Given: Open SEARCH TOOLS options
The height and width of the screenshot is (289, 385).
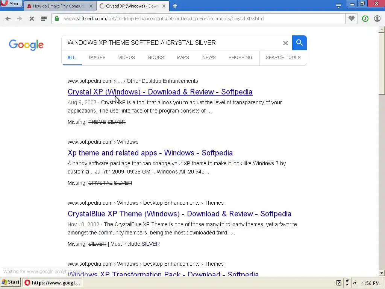Looking at the screenshot, I should point(283,58).
